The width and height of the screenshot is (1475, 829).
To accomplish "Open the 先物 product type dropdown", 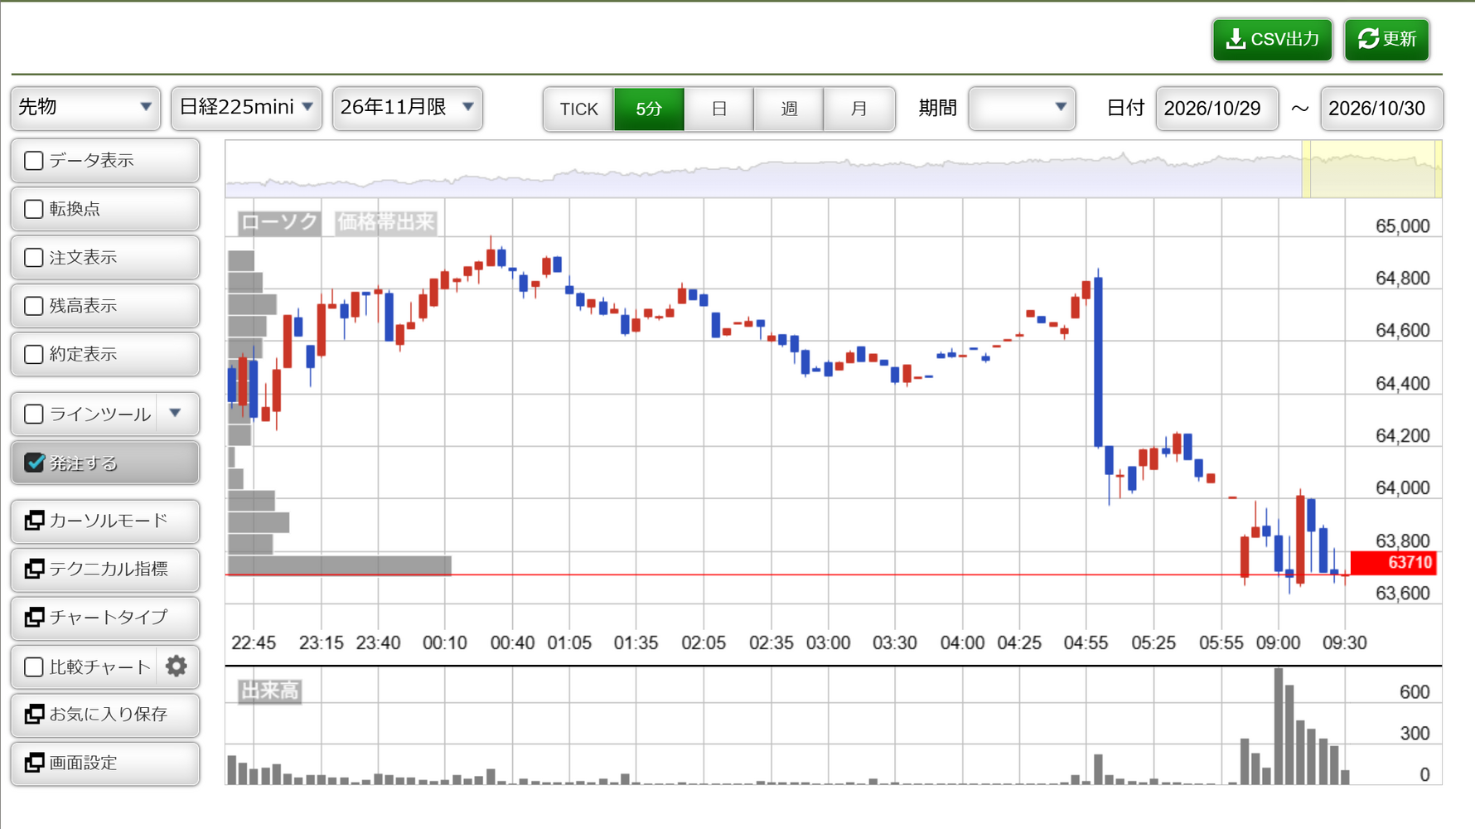I will point(85,108).
